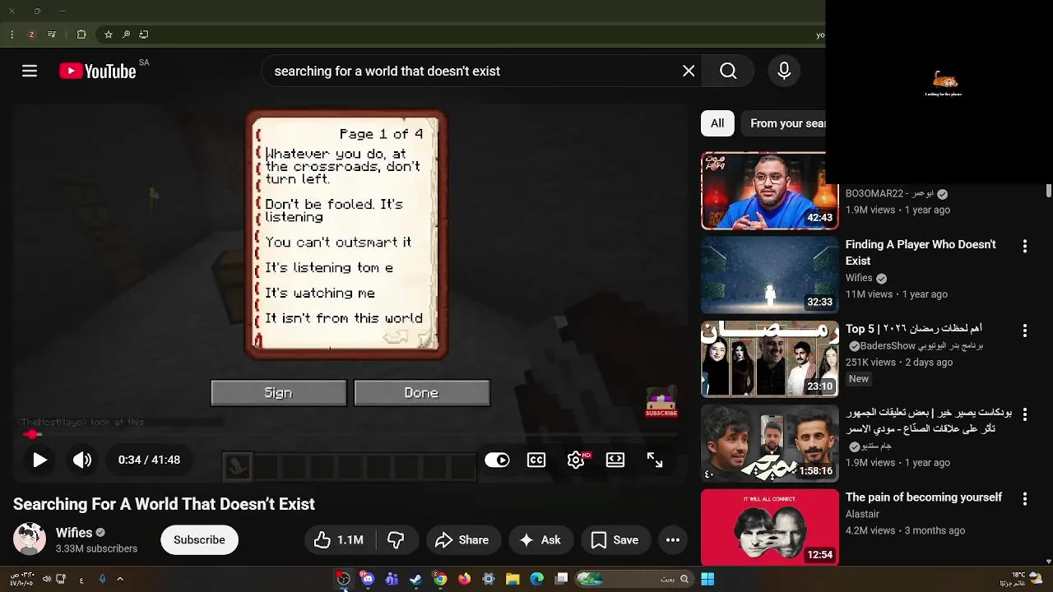Open browser three-dot menu

point(12,35)
